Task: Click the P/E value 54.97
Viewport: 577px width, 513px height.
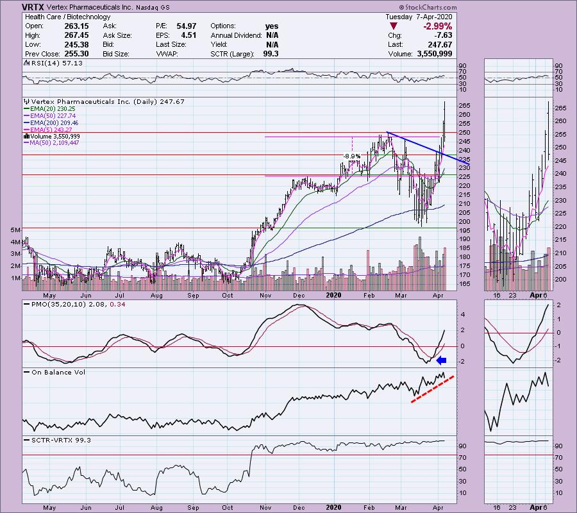Action: click(186, 26)
